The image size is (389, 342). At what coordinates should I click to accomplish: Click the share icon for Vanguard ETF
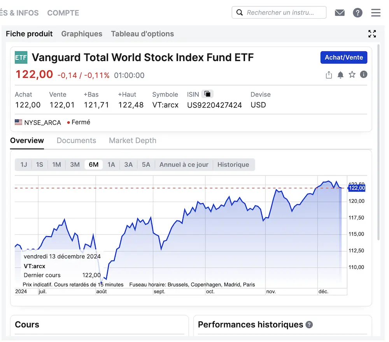coord(329,75)
